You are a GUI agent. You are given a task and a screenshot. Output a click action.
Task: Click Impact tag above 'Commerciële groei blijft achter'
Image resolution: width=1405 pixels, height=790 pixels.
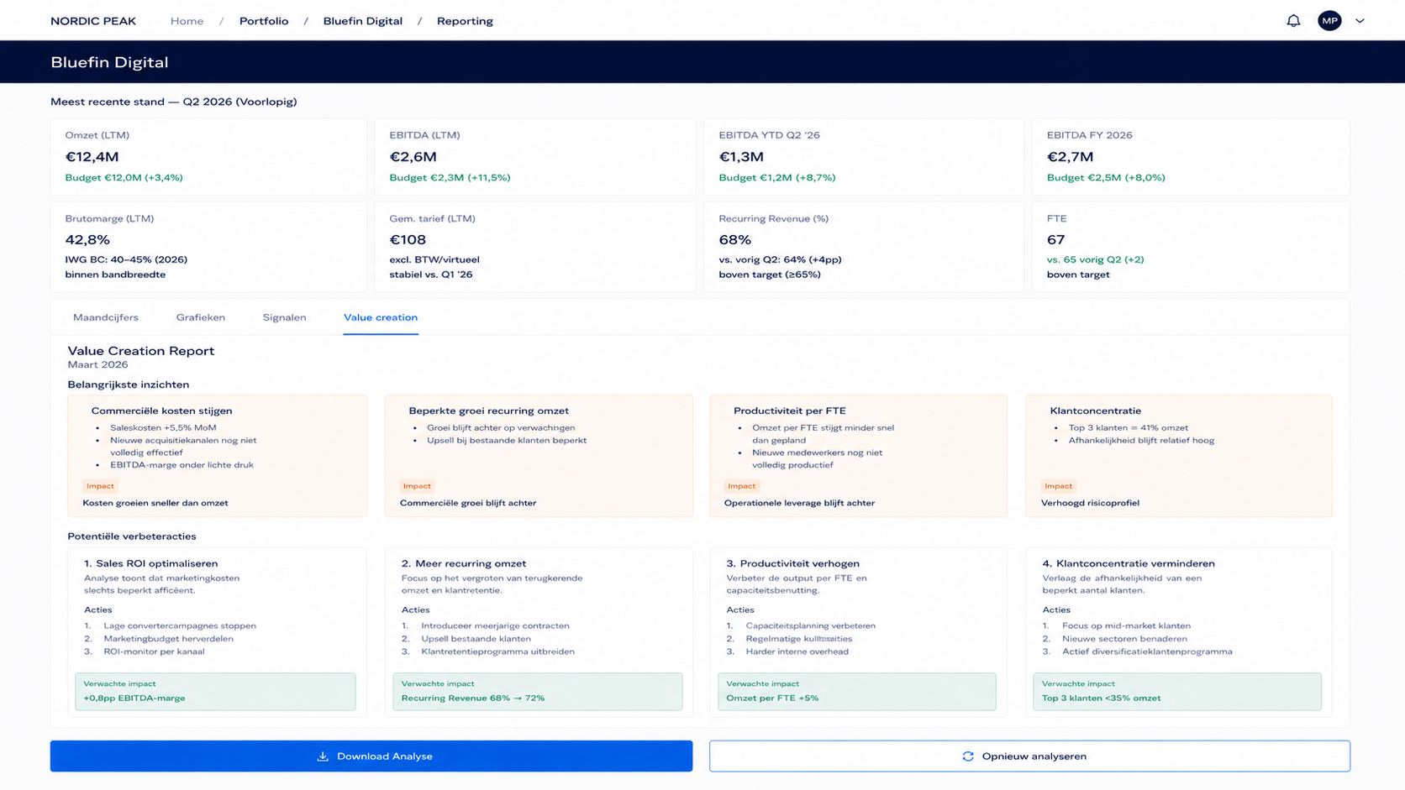click(417, 486)
